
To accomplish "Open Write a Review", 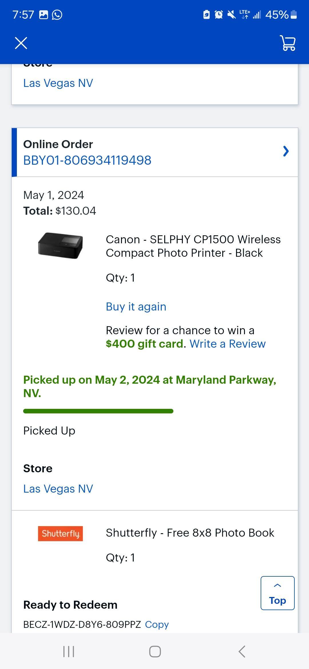I will tap(228, 344).
